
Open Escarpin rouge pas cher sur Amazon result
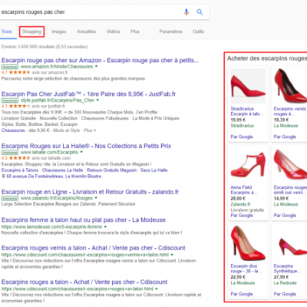tap(100, 61)
